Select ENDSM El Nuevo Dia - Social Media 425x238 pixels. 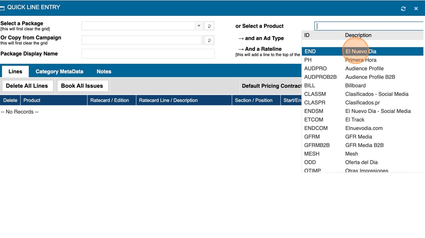click(362, 111)
